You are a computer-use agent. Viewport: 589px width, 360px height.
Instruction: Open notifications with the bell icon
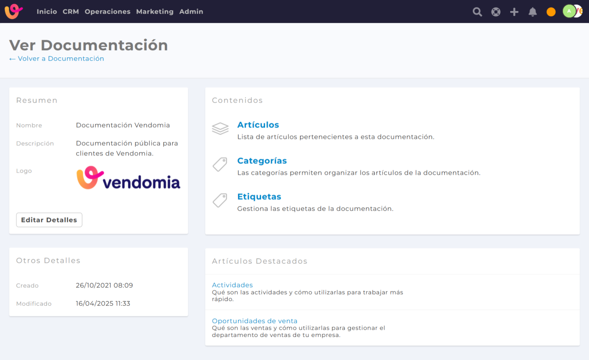point(533,12)
